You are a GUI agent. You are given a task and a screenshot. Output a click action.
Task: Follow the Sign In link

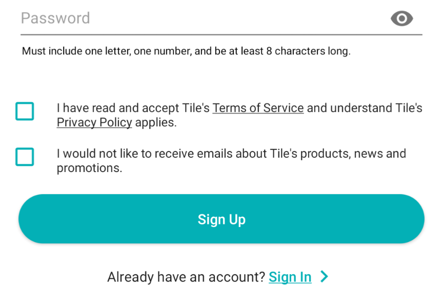(x=290, y=277)
